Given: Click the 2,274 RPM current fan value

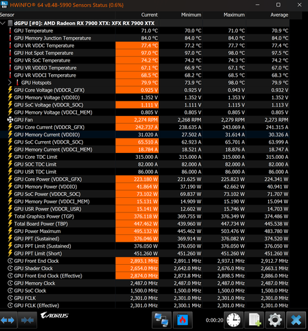Looking at the screenshot, I should tap(146, 120).
